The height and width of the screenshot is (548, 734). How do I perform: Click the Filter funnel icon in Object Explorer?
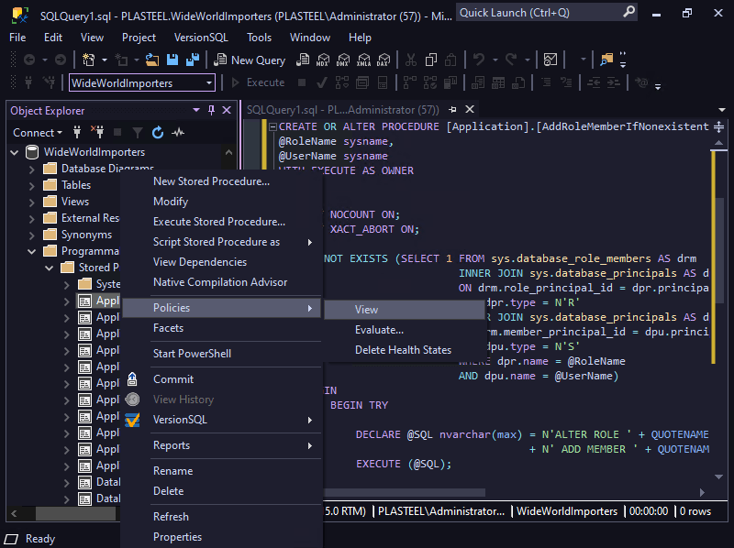click(x=137, y=133)
